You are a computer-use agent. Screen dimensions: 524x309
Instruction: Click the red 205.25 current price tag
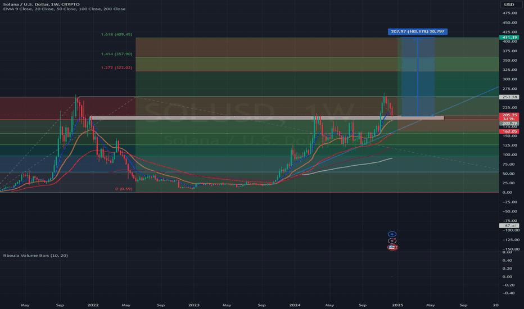pyautogui.click(x=509, y=115)
